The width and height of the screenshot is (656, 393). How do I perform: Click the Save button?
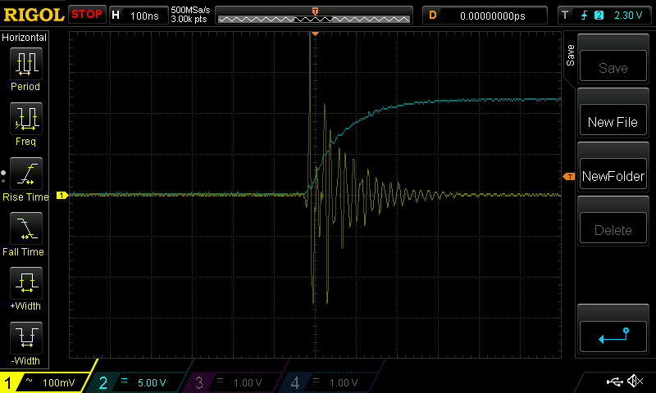tap(613, 66)
